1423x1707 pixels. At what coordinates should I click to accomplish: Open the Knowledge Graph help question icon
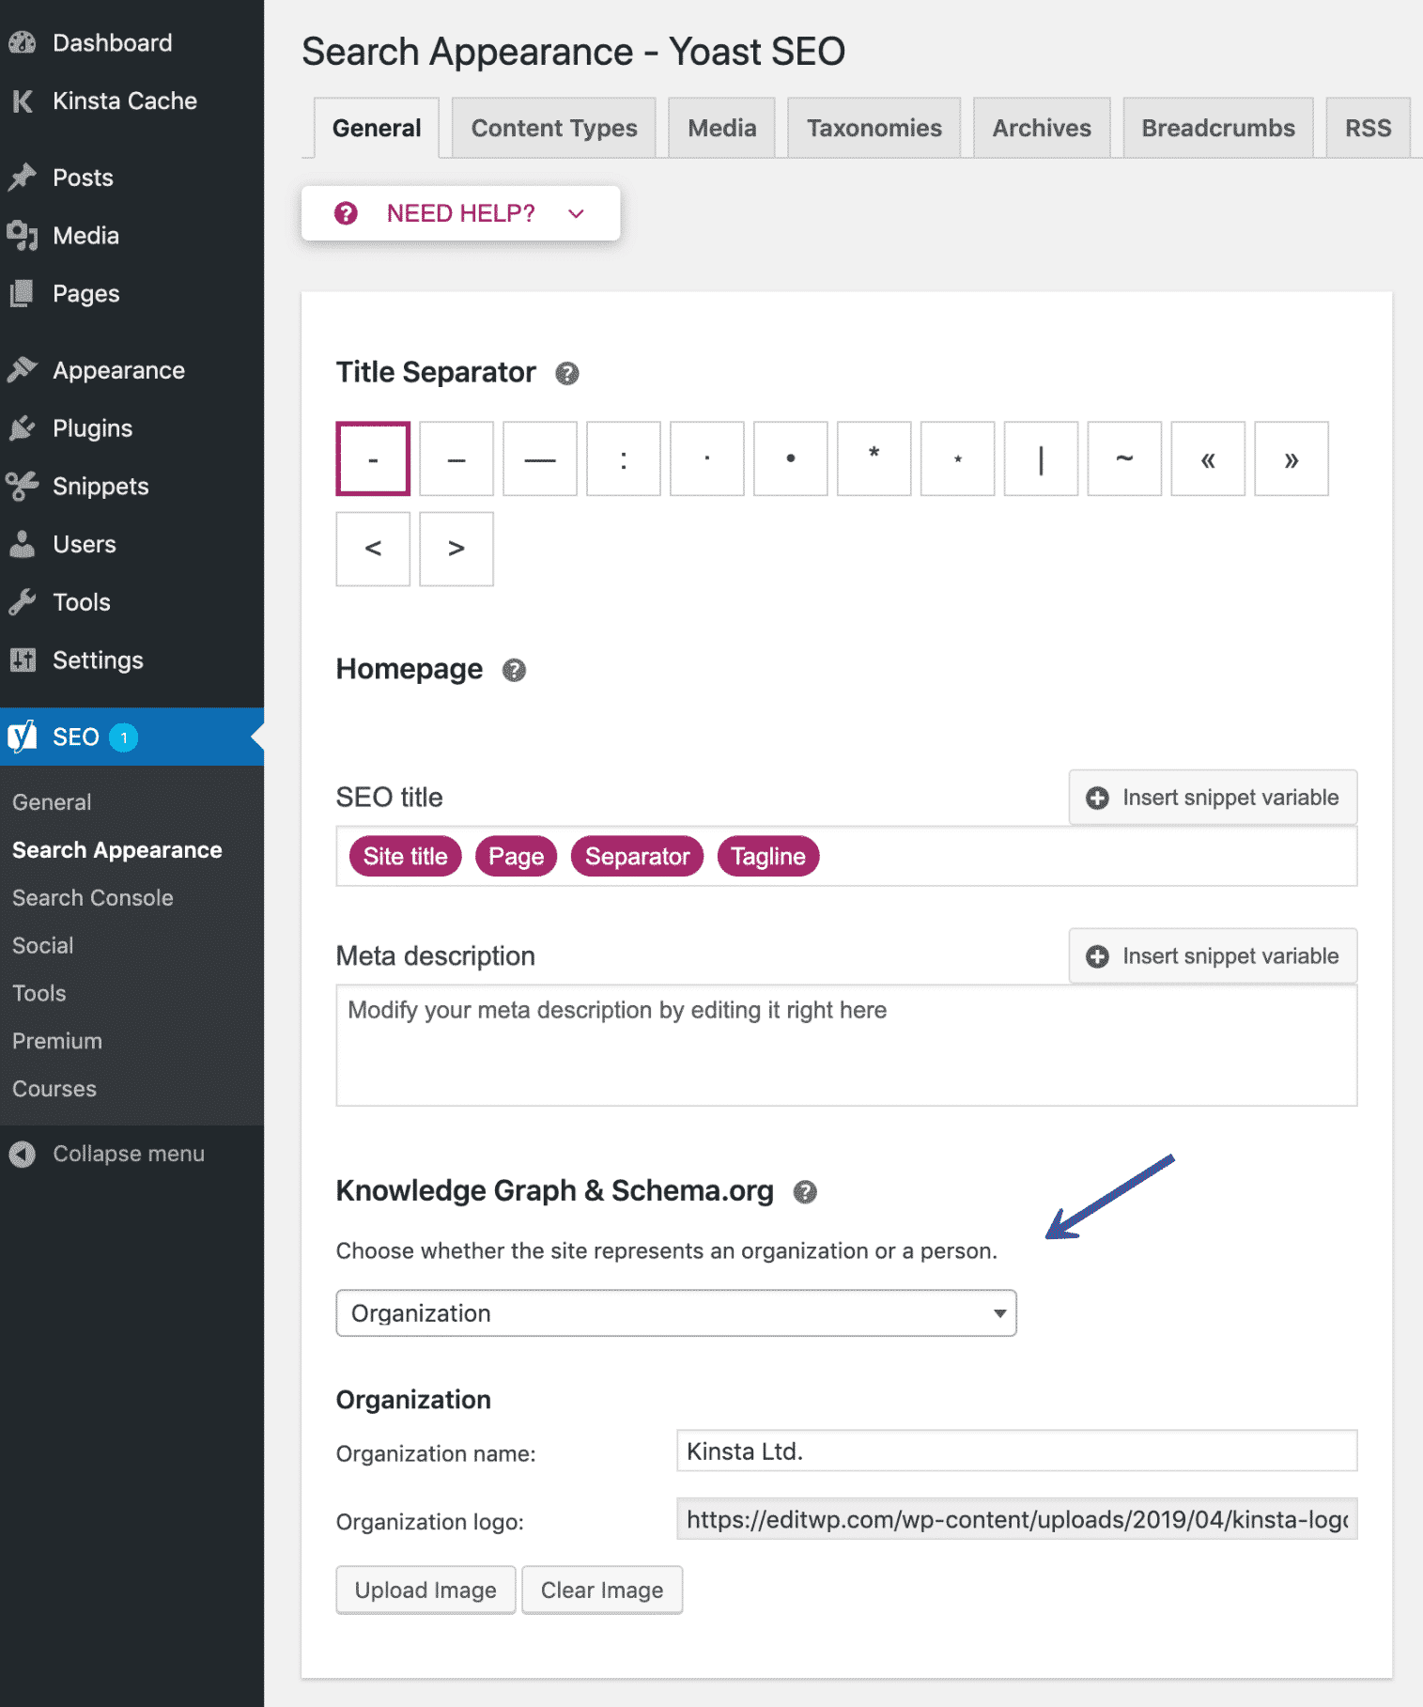pos(805,1192)
